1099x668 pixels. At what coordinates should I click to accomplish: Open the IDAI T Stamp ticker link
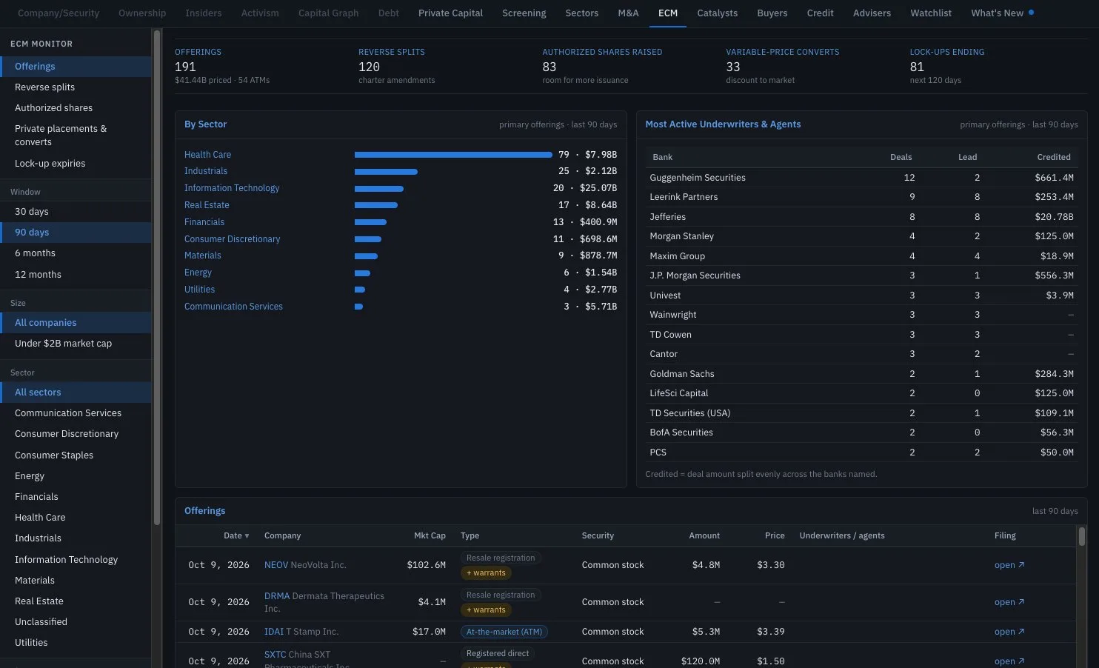(274, 632)
